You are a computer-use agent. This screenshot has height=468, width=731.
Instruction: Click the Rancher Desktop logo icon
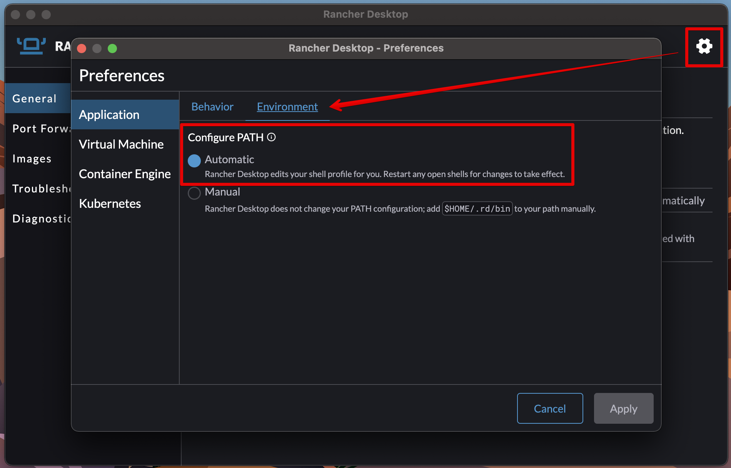31,46
